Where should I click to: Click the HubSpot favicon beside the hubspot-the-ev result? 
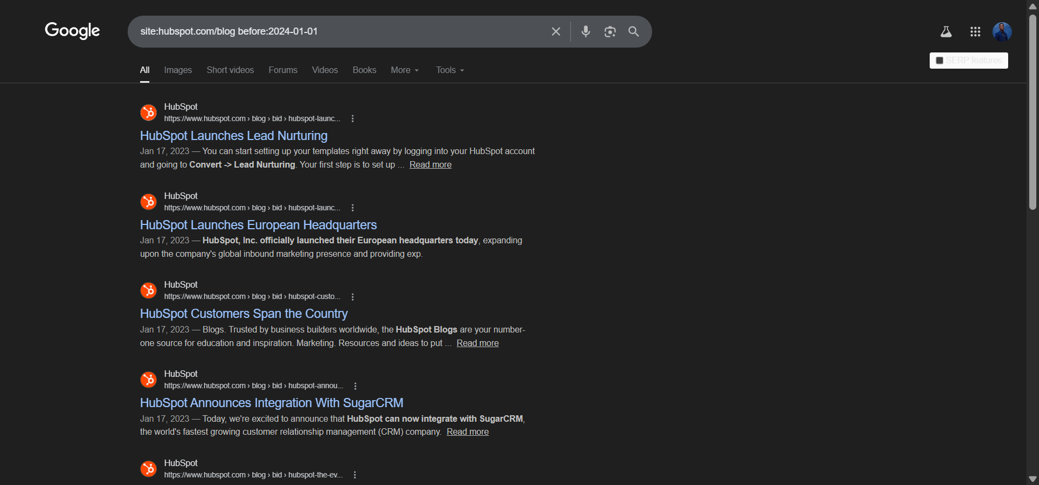(148, 469)
